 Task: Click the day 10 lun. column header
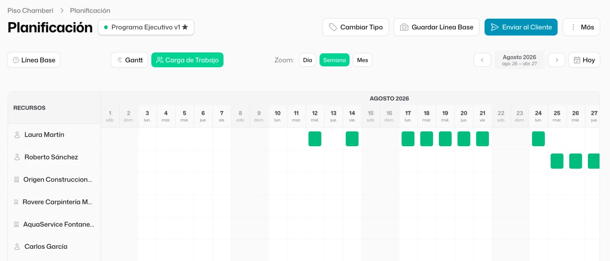278,116
